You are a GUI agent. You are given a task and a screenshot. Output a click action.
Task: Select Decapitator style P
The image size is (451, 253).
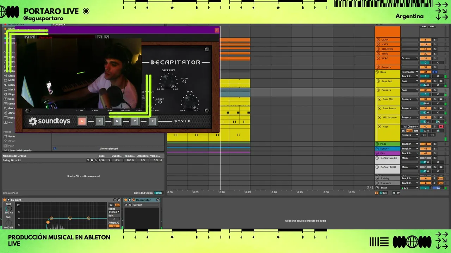(152, 121)
